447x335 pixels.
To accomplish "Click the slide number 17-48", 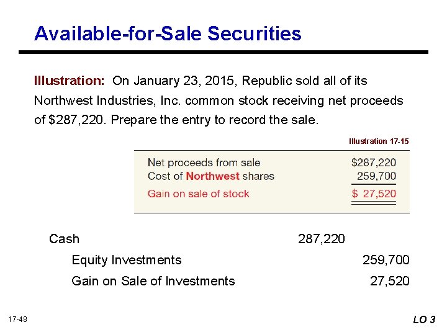I will (x=17, y=319).
